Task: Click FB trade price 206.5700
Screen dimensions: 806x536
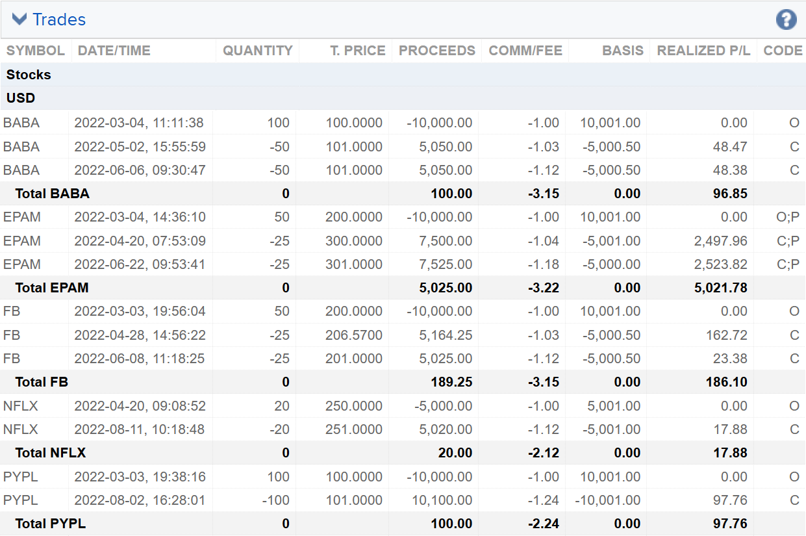Action: tap(354, 335)
